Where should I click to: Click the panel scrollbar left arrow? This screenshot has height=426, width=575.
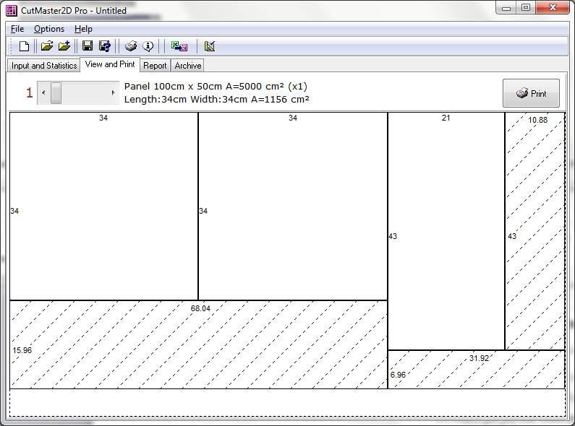(43, 92)
